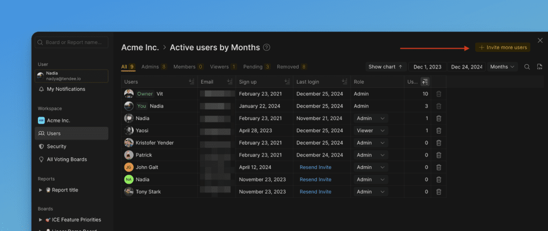
Task: Click Invite more users button
Action: pos(503,48)
